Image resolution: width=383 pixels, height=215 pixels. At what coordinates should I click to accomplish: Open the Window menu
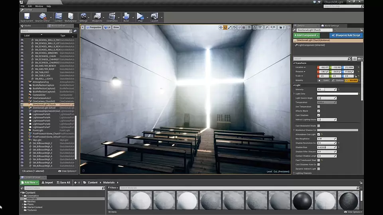[x=39, y=6]
